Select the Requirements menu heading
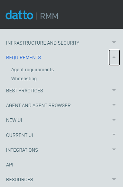 pos(24,58)
